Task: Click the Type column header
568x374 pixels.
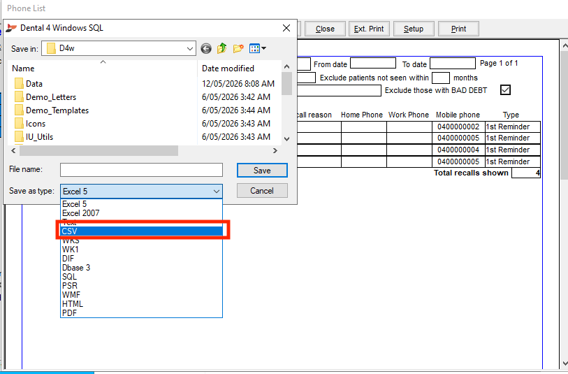Action: (511, 115)
